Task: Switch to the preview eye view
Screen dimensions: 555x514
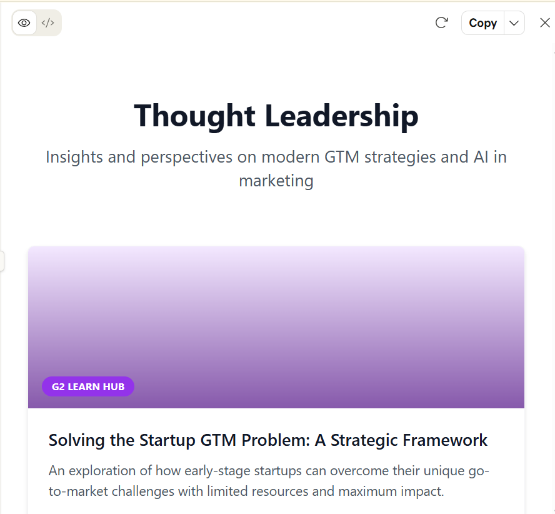Action: point(24,23)
